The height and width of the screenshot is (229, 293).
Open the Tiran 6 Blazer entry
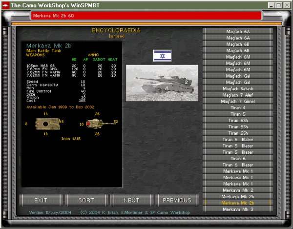coord(238,165)
